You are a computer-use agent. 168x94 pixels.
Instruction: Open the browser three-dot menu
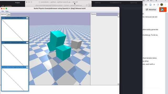(166, 5)
